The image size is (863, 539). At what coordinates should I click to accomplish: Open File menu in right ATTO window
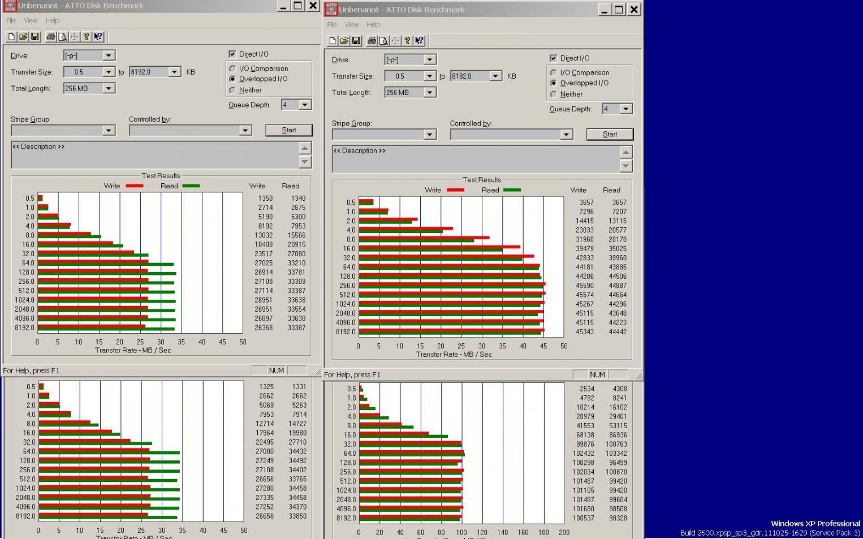click(332, 24)
